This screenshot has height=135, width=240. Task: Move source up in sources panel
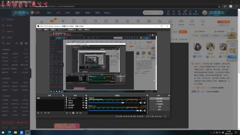pyautogui.click(x=77, y=113)
